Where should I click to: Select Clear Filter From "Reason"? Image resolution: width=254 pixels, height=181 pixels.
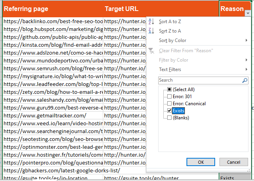coord(198,51)
